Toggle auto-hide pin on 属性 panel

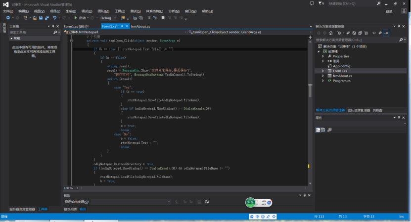[399, 118]
